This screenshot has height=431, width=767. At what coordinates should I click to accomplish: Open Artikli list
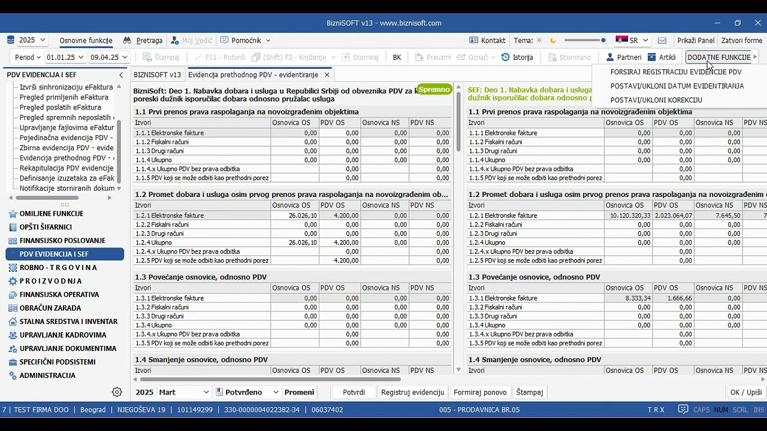click(x=662, y=57)
